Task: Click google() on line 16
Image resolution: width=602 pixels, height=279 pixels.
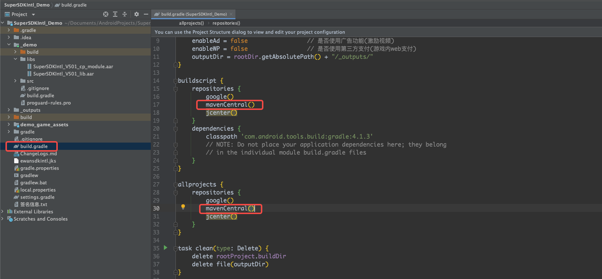Action: click(220, 97)
